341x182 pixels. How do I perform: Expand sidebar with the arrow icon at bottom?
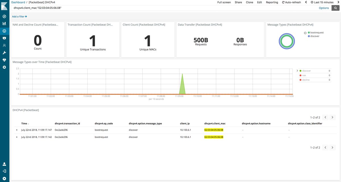click(4, 179)
